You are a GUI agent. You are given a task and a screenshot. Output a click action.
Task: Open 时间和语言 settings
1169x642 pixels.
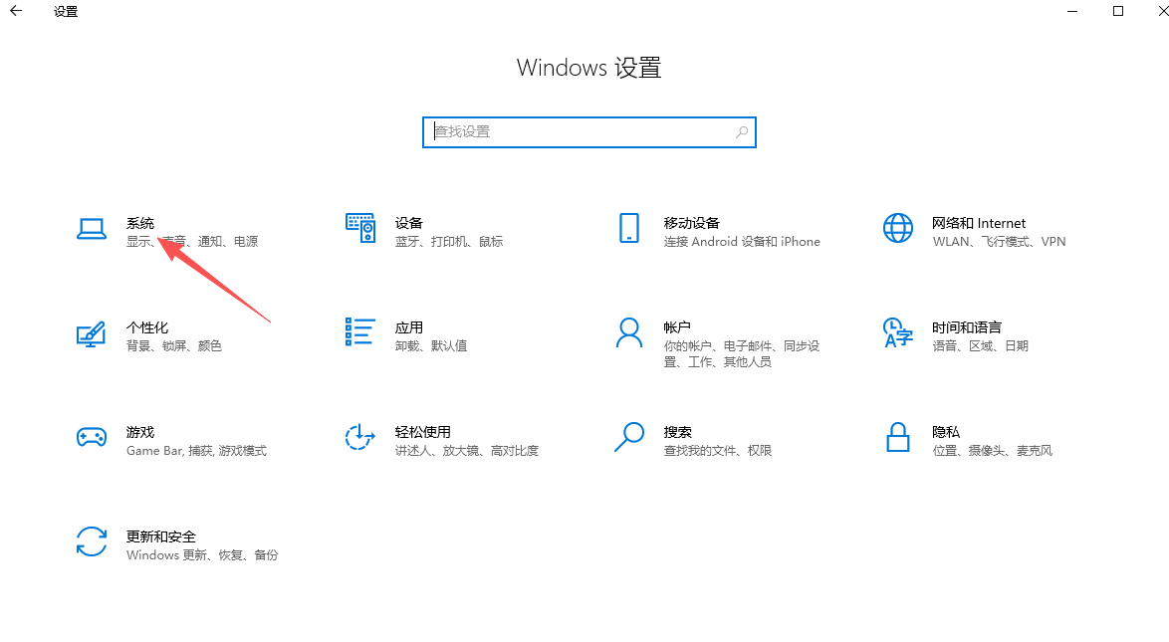point(971,335)
